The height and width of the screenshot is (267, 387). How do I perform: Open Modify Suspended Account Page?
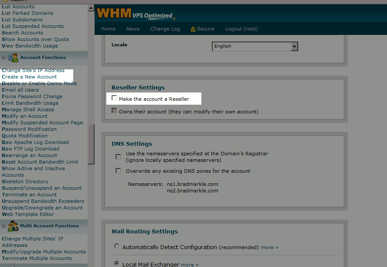tap(42, 123)
